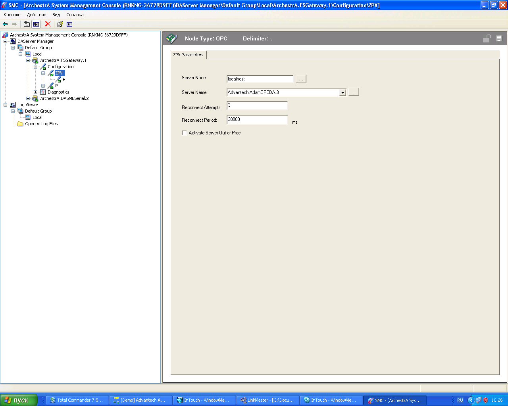Image resolution: width=508 pixels, height=406 pixels.
Task: Open the Действие menu
Action: (37, 15)
